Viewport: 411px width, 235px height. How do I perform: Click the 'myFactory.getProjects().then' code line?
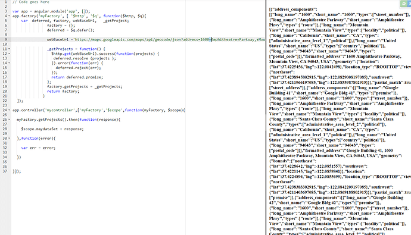(68, 120)
